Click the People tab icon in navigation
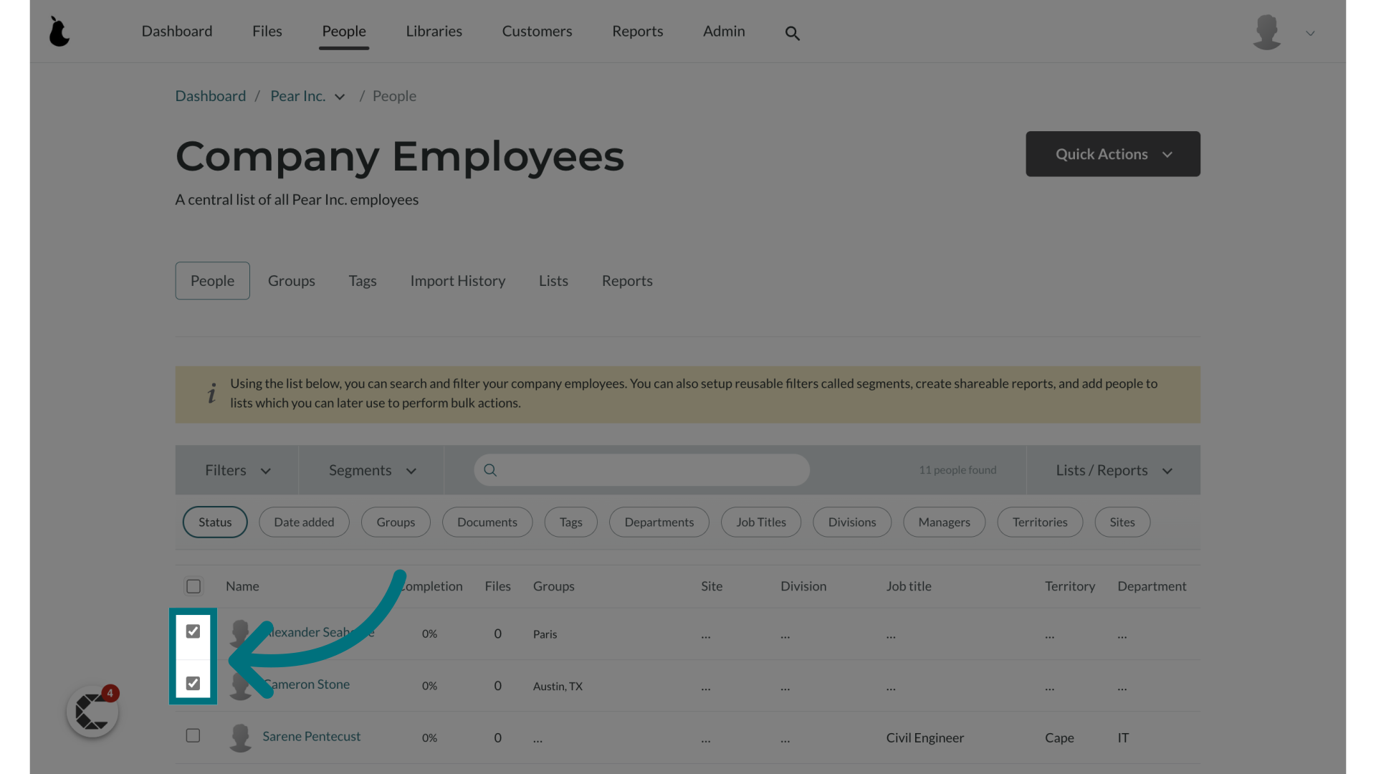Image resolution: width=1376 pixels, height=774 pixels. coord(343,30)
